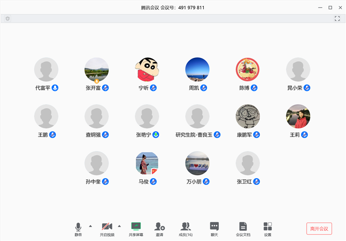Enter fullscreen using the top right icon
346x241 pixels.
tap(337, 19)
